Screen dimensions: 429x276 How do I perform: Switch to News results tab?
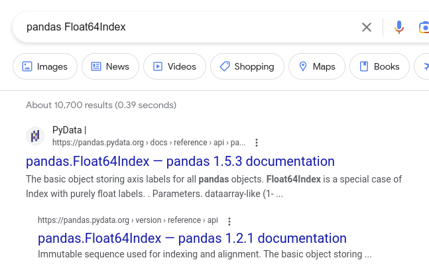[x=110, y=66]
